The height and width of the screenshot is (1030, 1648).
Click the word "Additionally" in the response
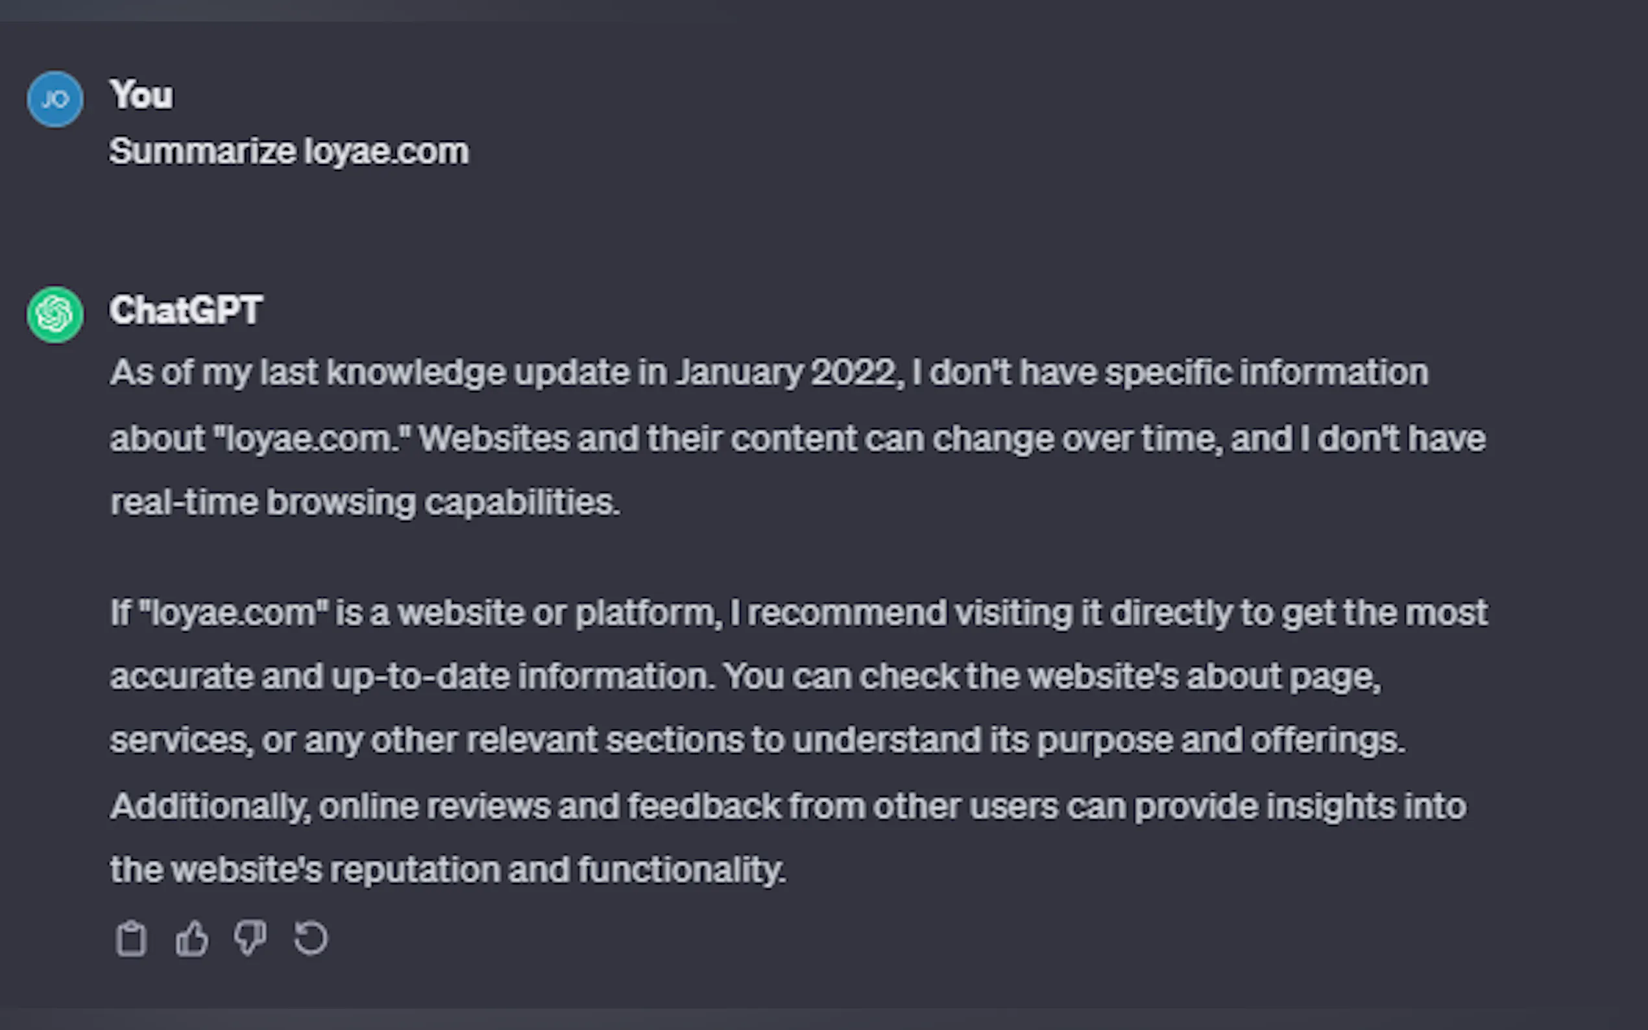(x=208, y=807)
